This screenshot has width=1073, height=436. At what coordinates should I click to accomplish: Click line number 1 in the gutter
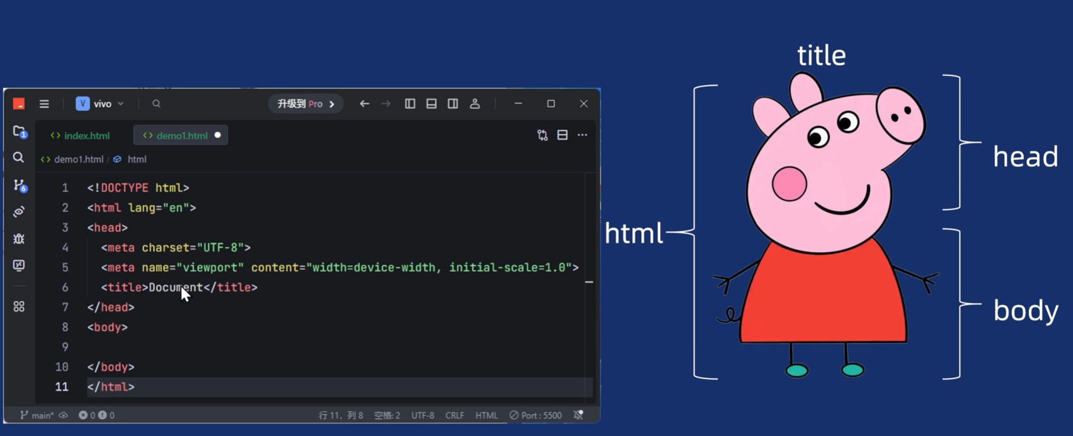tap(65, 188)
